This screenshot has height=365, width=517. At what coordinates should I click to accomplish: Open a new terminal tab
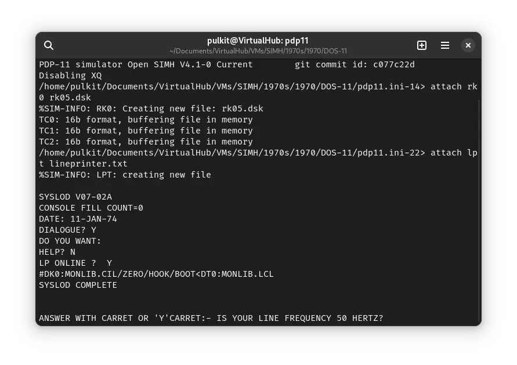422,45
